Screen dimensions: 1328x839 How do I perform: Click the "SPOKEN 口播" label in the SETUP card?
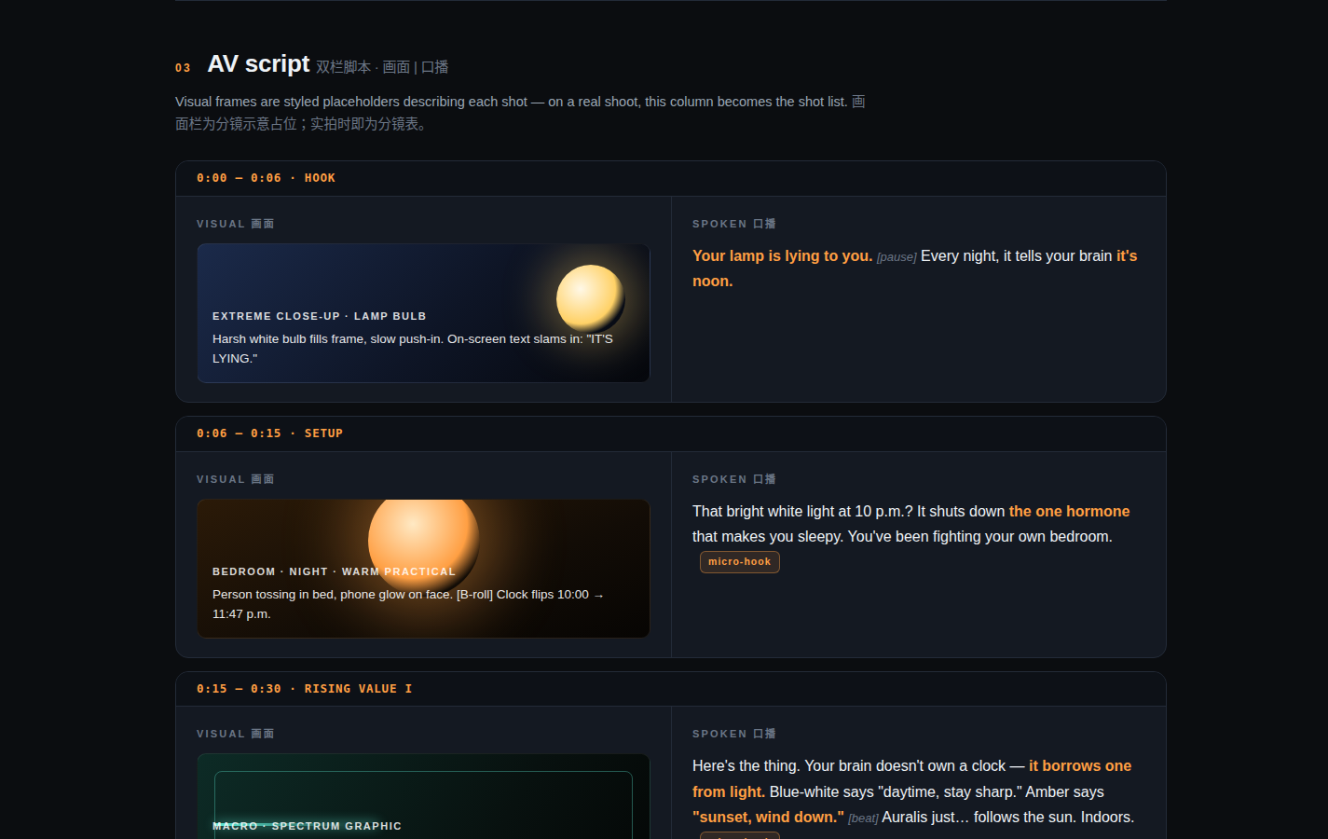[x=734, y=479]
